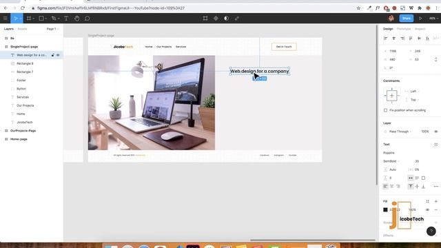Viewport: 441px width, 248px height.
Task: Set text vertical align top
Action: pyautogui.click(x=411, y=187)
